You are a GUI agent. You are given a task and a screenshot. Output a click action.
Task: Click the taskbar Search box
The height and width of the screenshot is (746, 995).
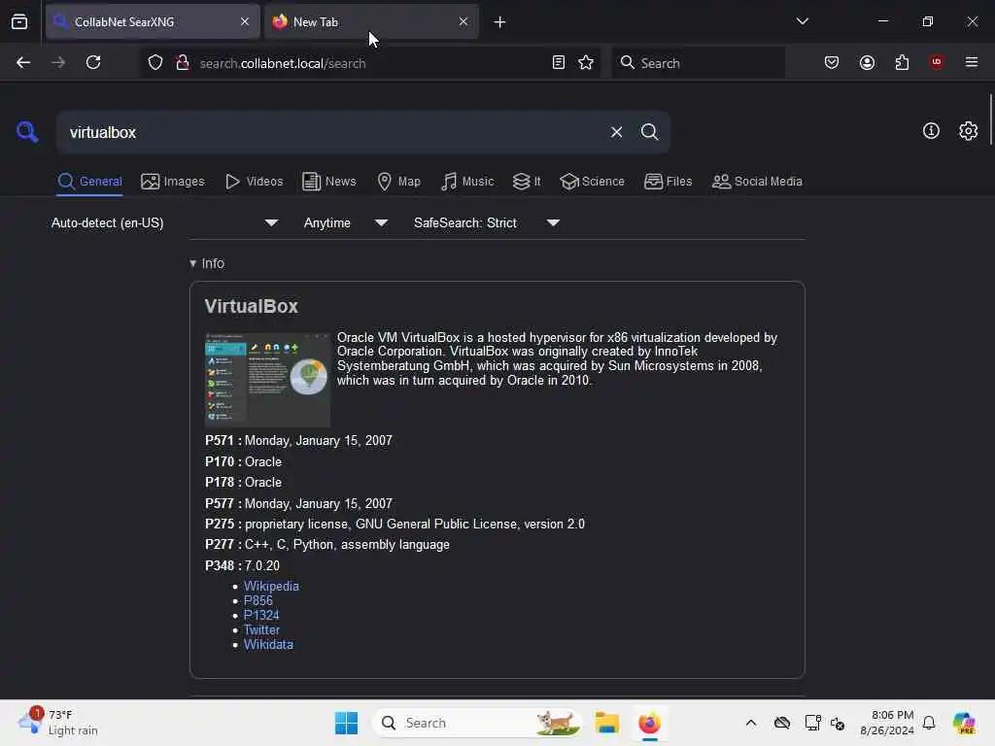[x=477, y=723]
